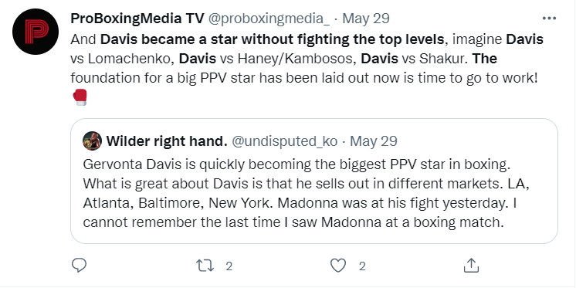576x288 pixels.
Task: Click the @undisputed_ko handle
Action: pyautogui.click(x=285, y=141)
